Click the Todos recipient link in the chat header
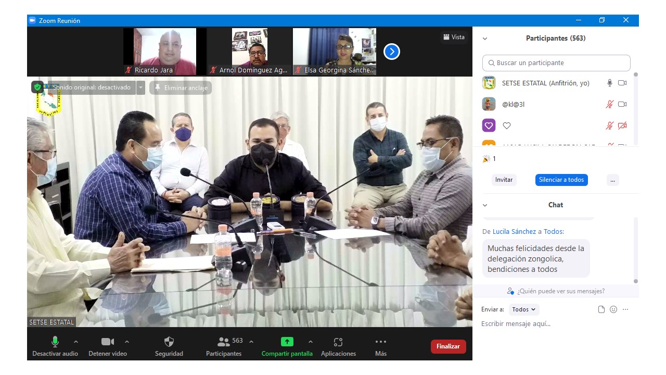The width and height of the screenshot is (666, 375). [554, 231]
